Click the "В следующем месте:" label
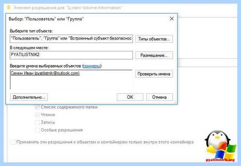The width and height of the screenshot is (241, 166). tap(29, 48)
